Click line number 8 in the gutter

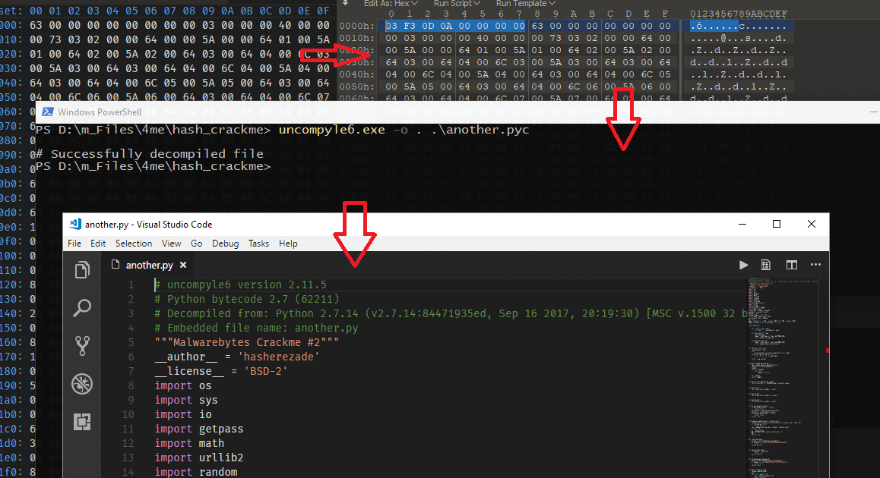[x=131, y=385]
